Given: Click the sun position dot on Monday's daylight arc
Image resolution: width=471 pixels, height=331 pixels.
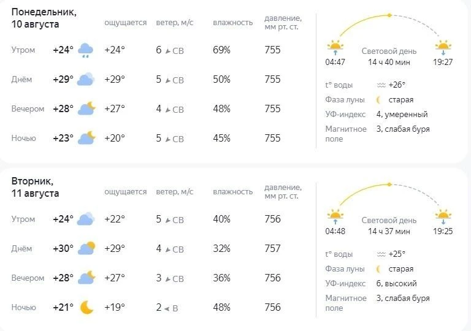Looking at the screenshot, I should pyautogui.click(x=389, y=15).
